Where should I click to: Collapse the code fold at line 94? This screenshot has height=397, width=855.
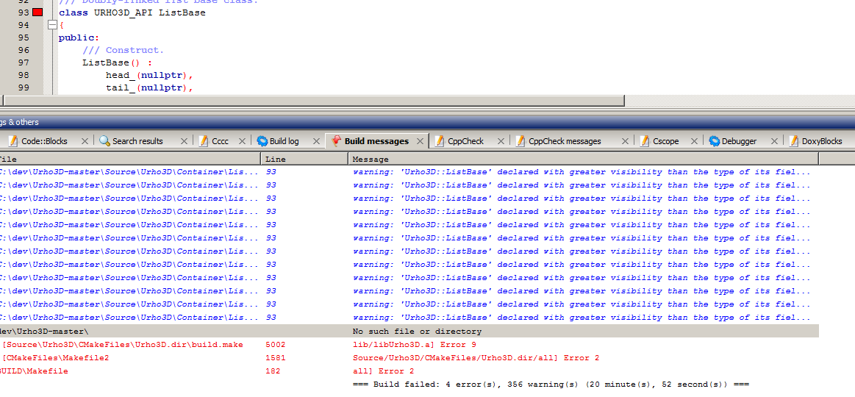[51, 25]
